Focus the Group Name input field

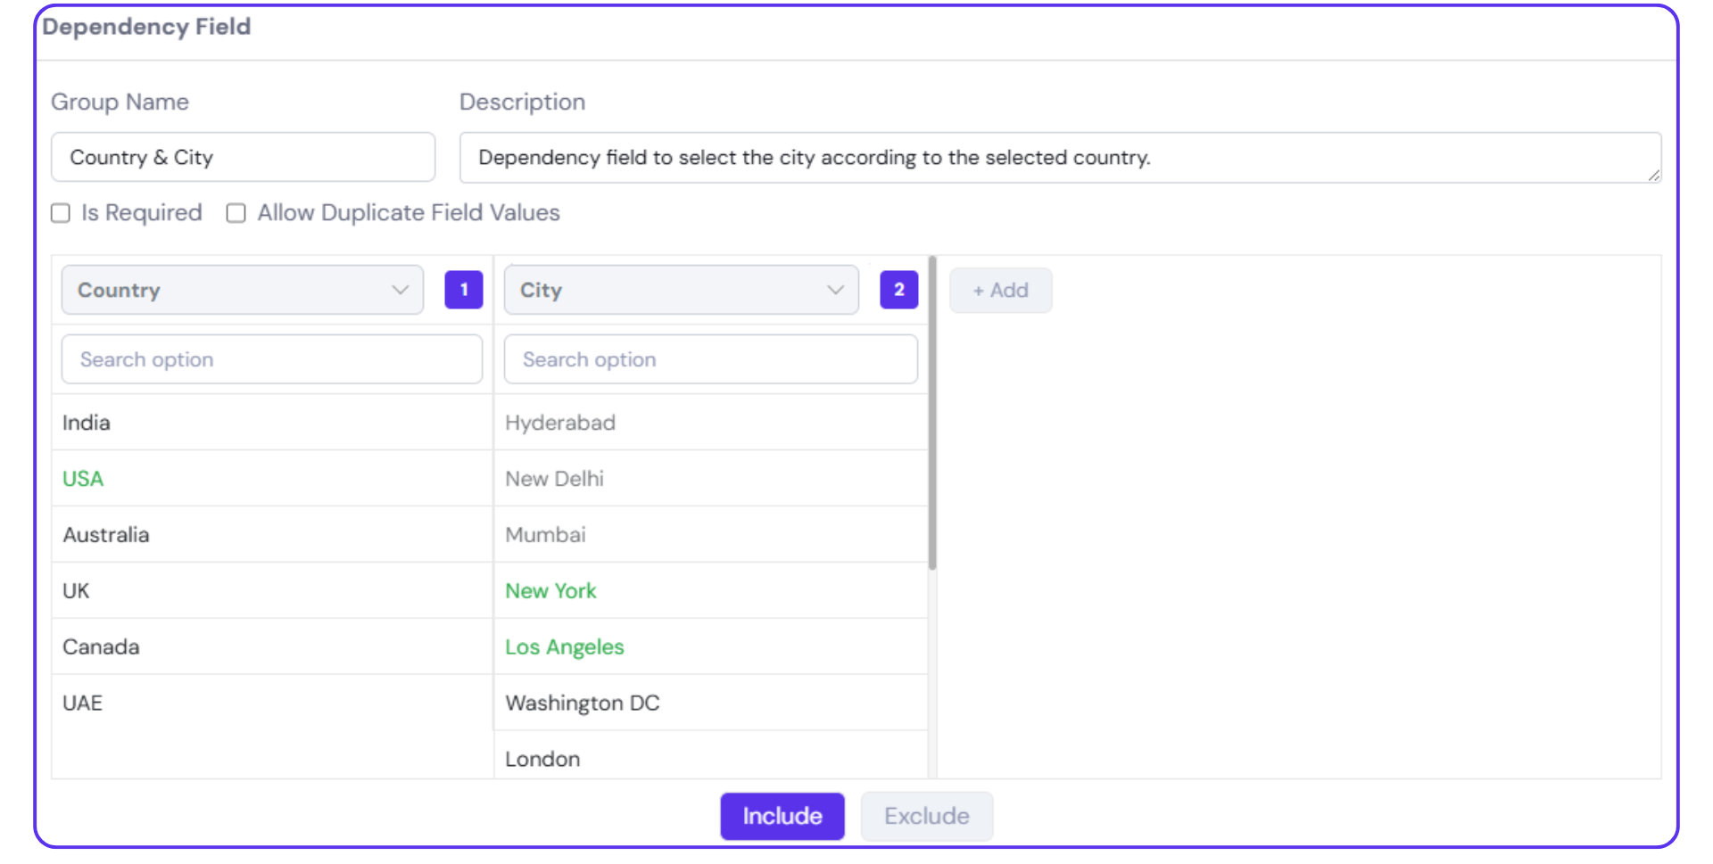[243, 158]
